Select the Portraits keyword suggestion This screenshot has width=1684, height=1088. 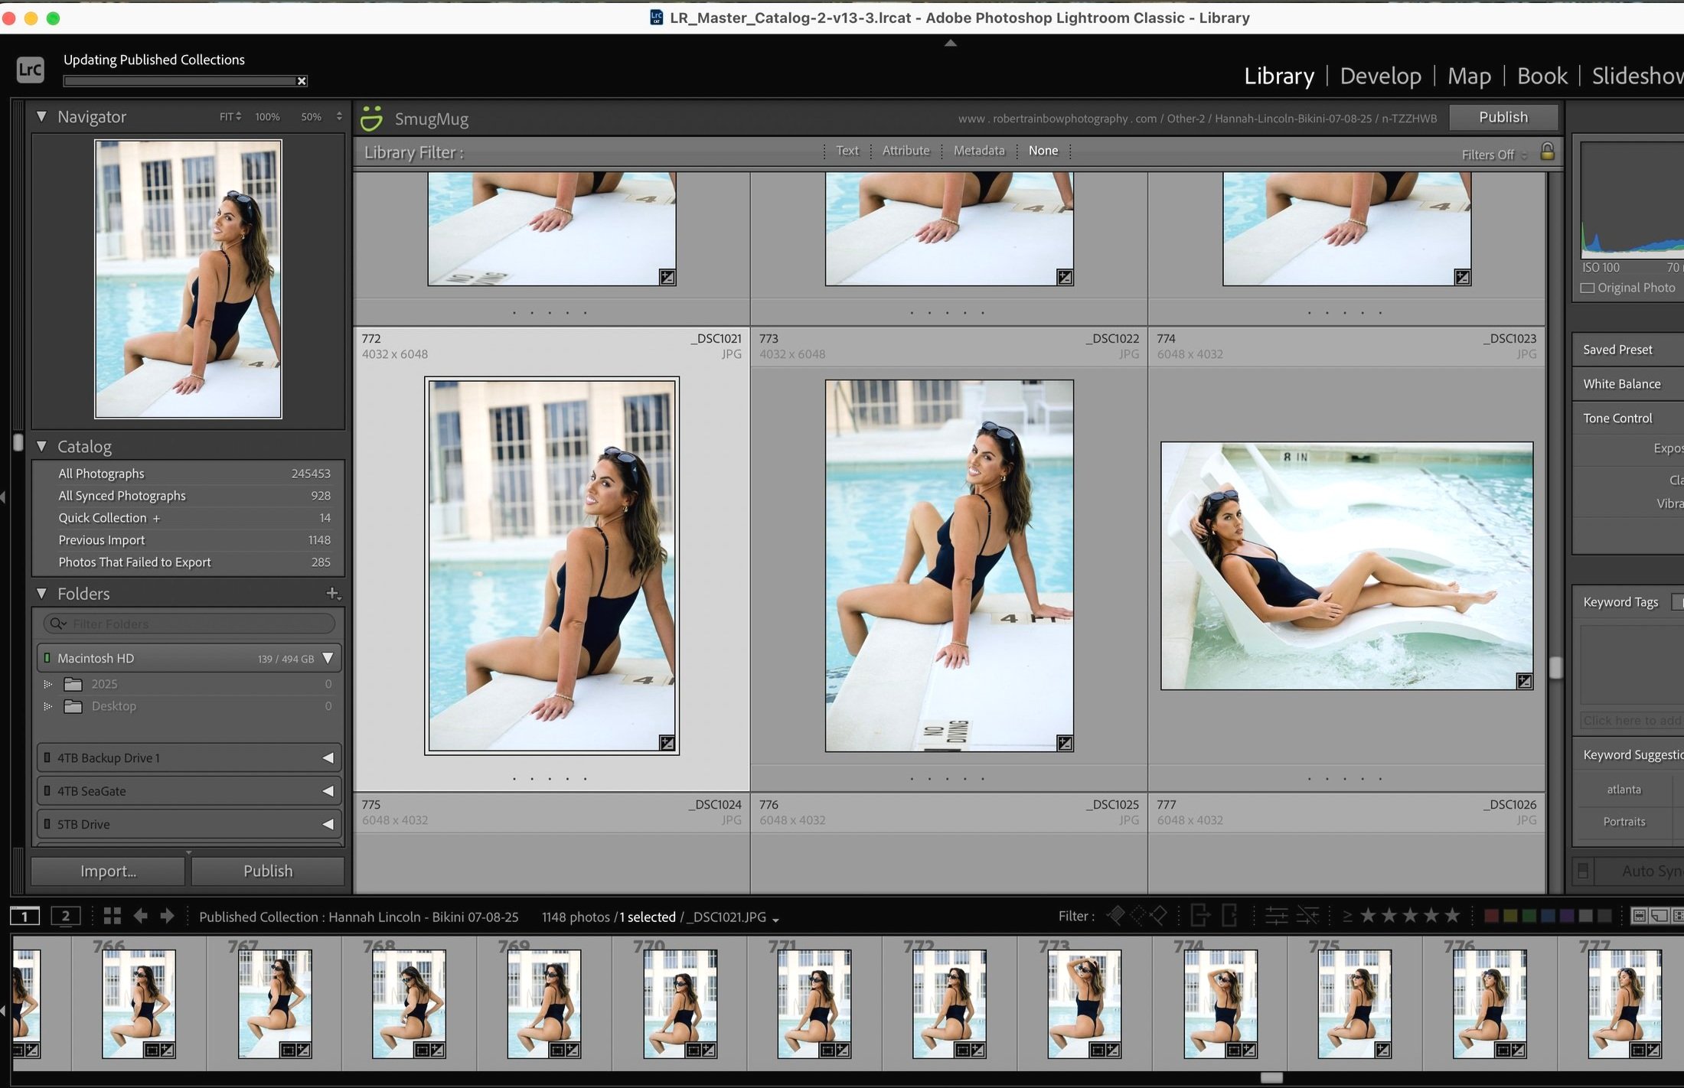coord(1624,821)
